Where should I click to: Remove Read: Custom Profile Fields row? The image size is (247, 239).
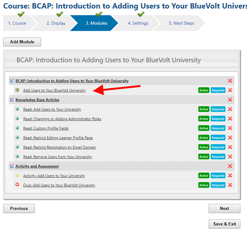230,128
